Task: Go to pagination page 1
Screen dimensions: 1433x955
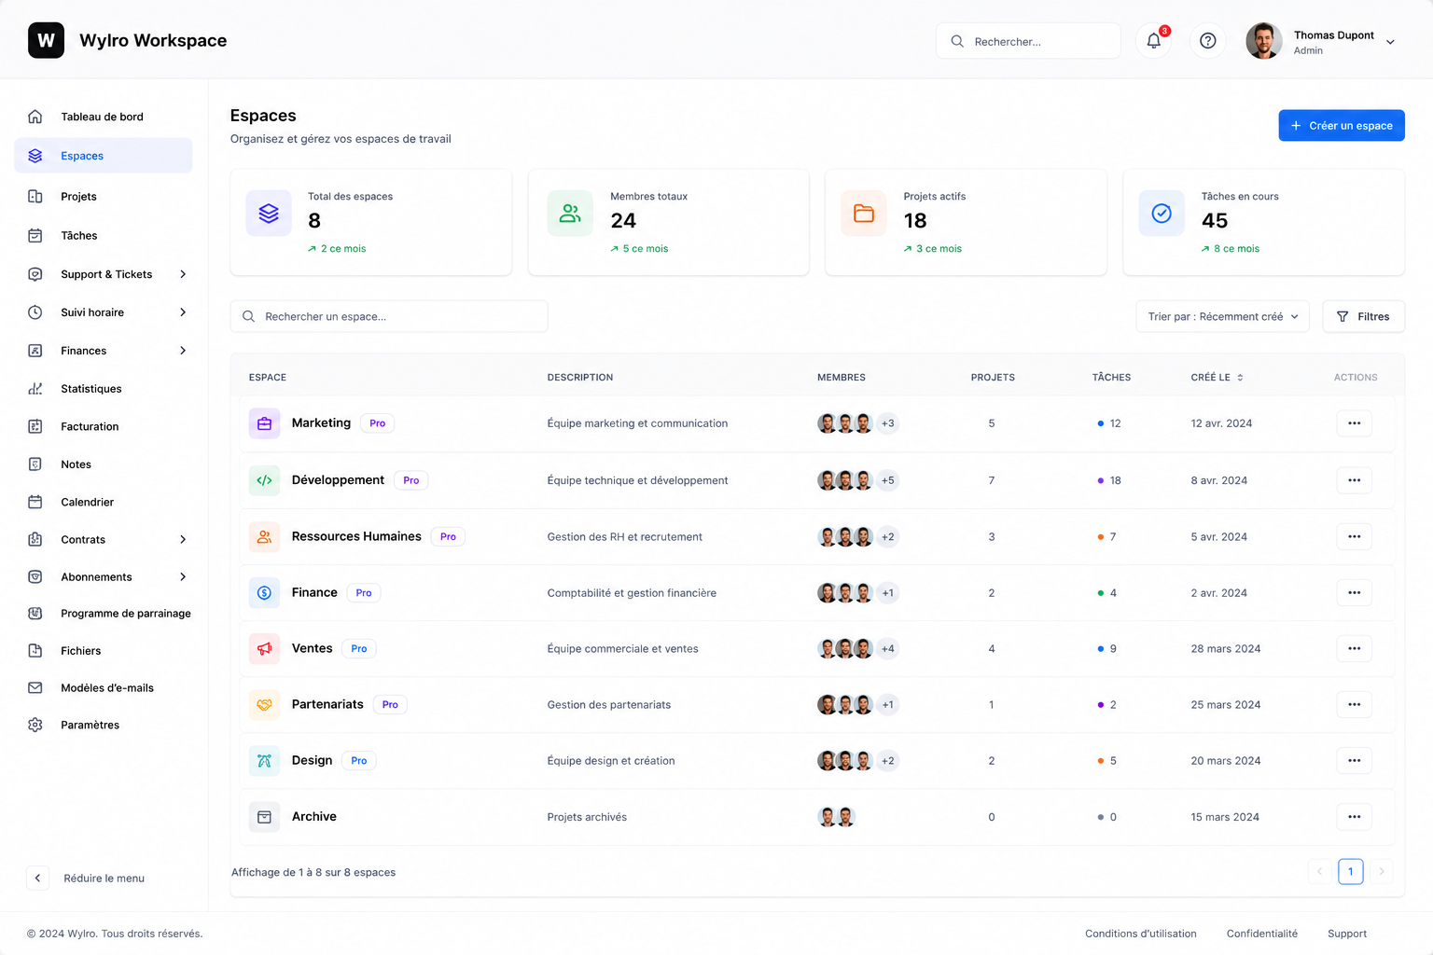Action: click(1350, 872)
